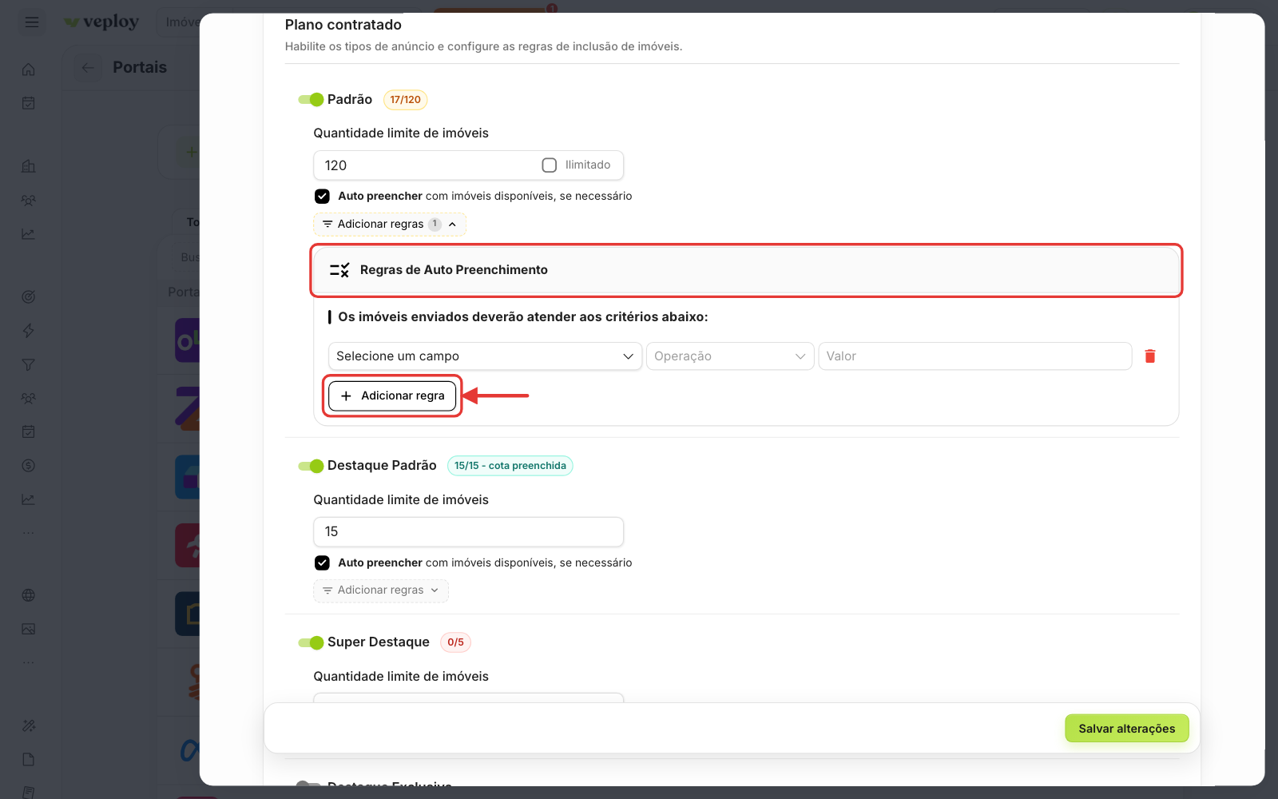
Task: Open the Operação dropdown
Action: (730, 356)
